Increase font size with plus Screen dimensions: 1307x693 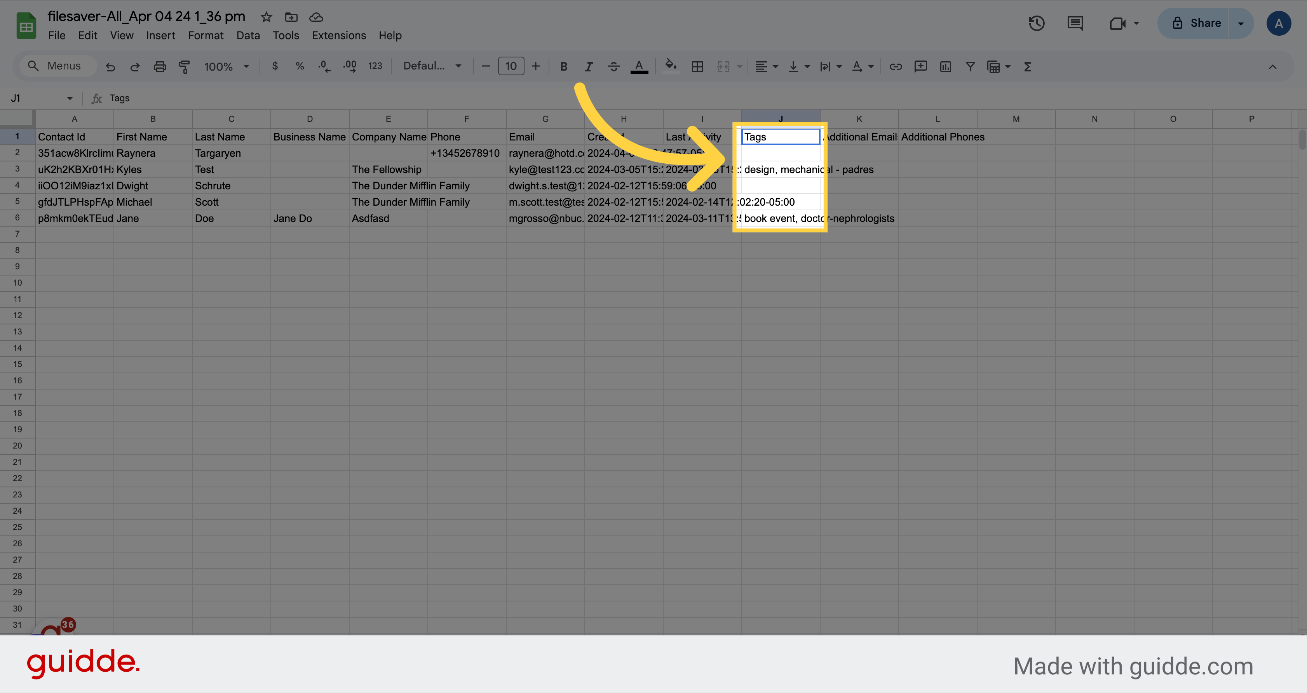[536, 66]
